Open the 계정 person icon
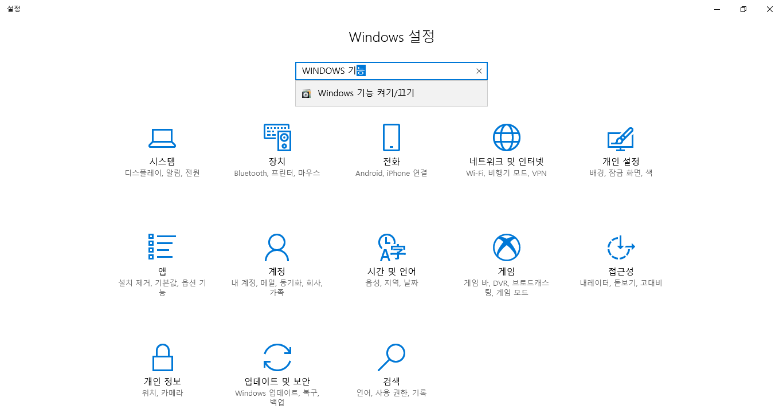Viewport: 783px width, 417px height. coord(277,247)
